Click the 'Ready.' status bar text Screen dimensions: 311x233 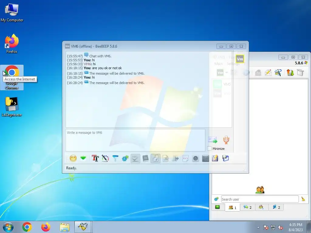click(x=71, y=168)
